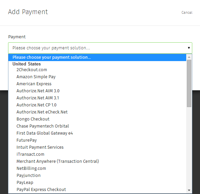Click the scrollbar down arrow in dropdown list
Viewport: 200px width, 194px height.
click(189, 190)
